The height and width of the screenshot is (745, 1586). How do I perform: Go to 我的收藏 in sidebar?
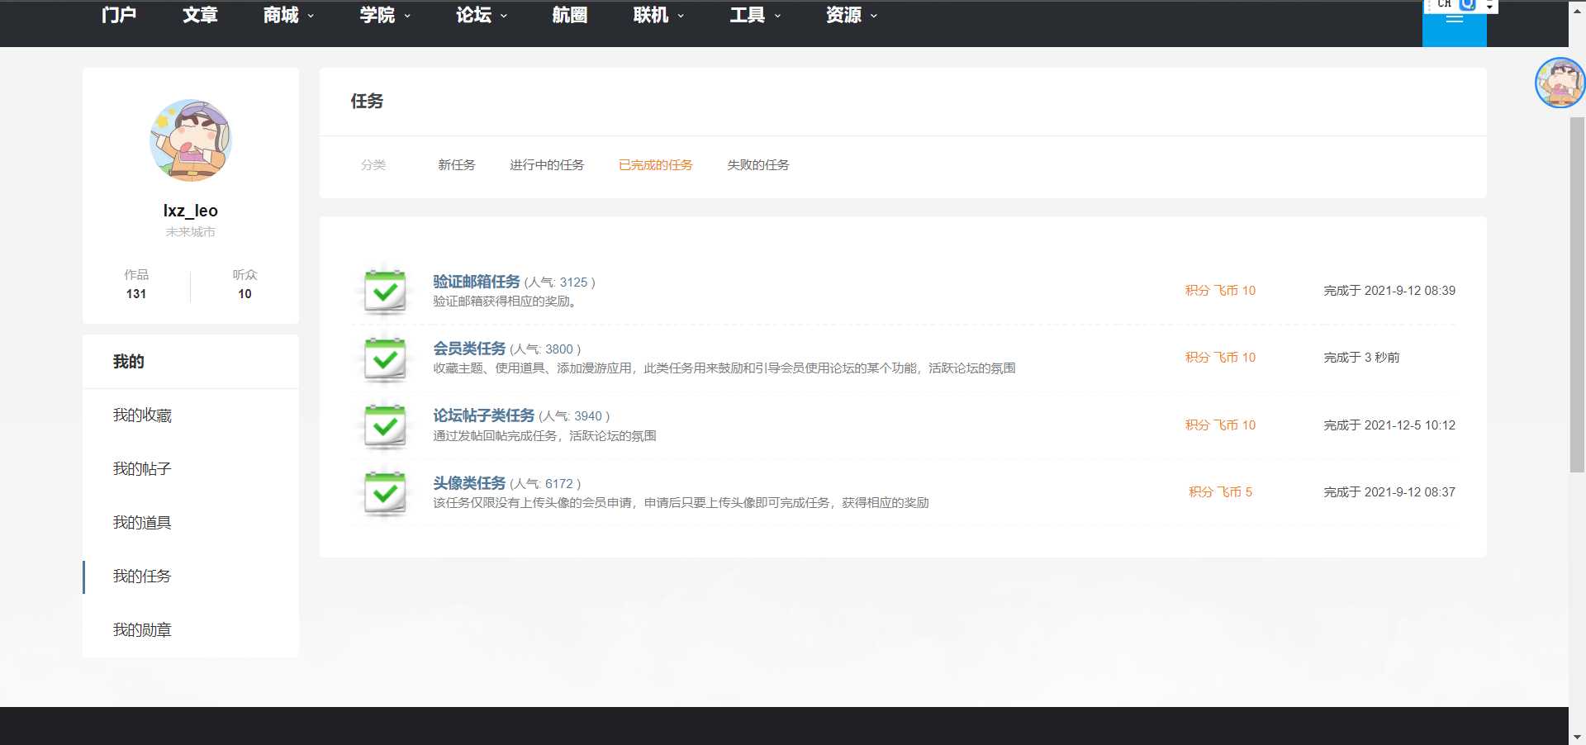click(142, 415)
